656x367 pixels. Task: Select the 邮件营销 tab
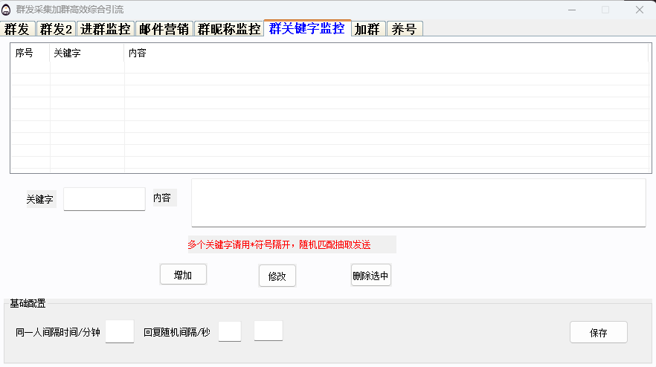pyautogui.click(x=164, y=29)
